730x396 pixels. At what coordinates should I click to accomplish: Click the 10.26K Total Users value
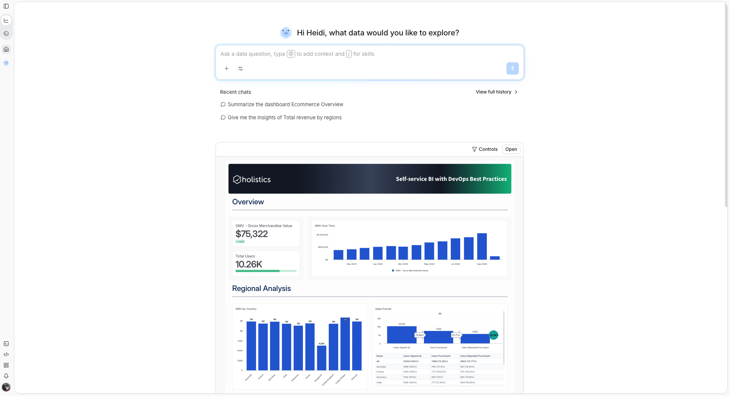coord(249,264)
